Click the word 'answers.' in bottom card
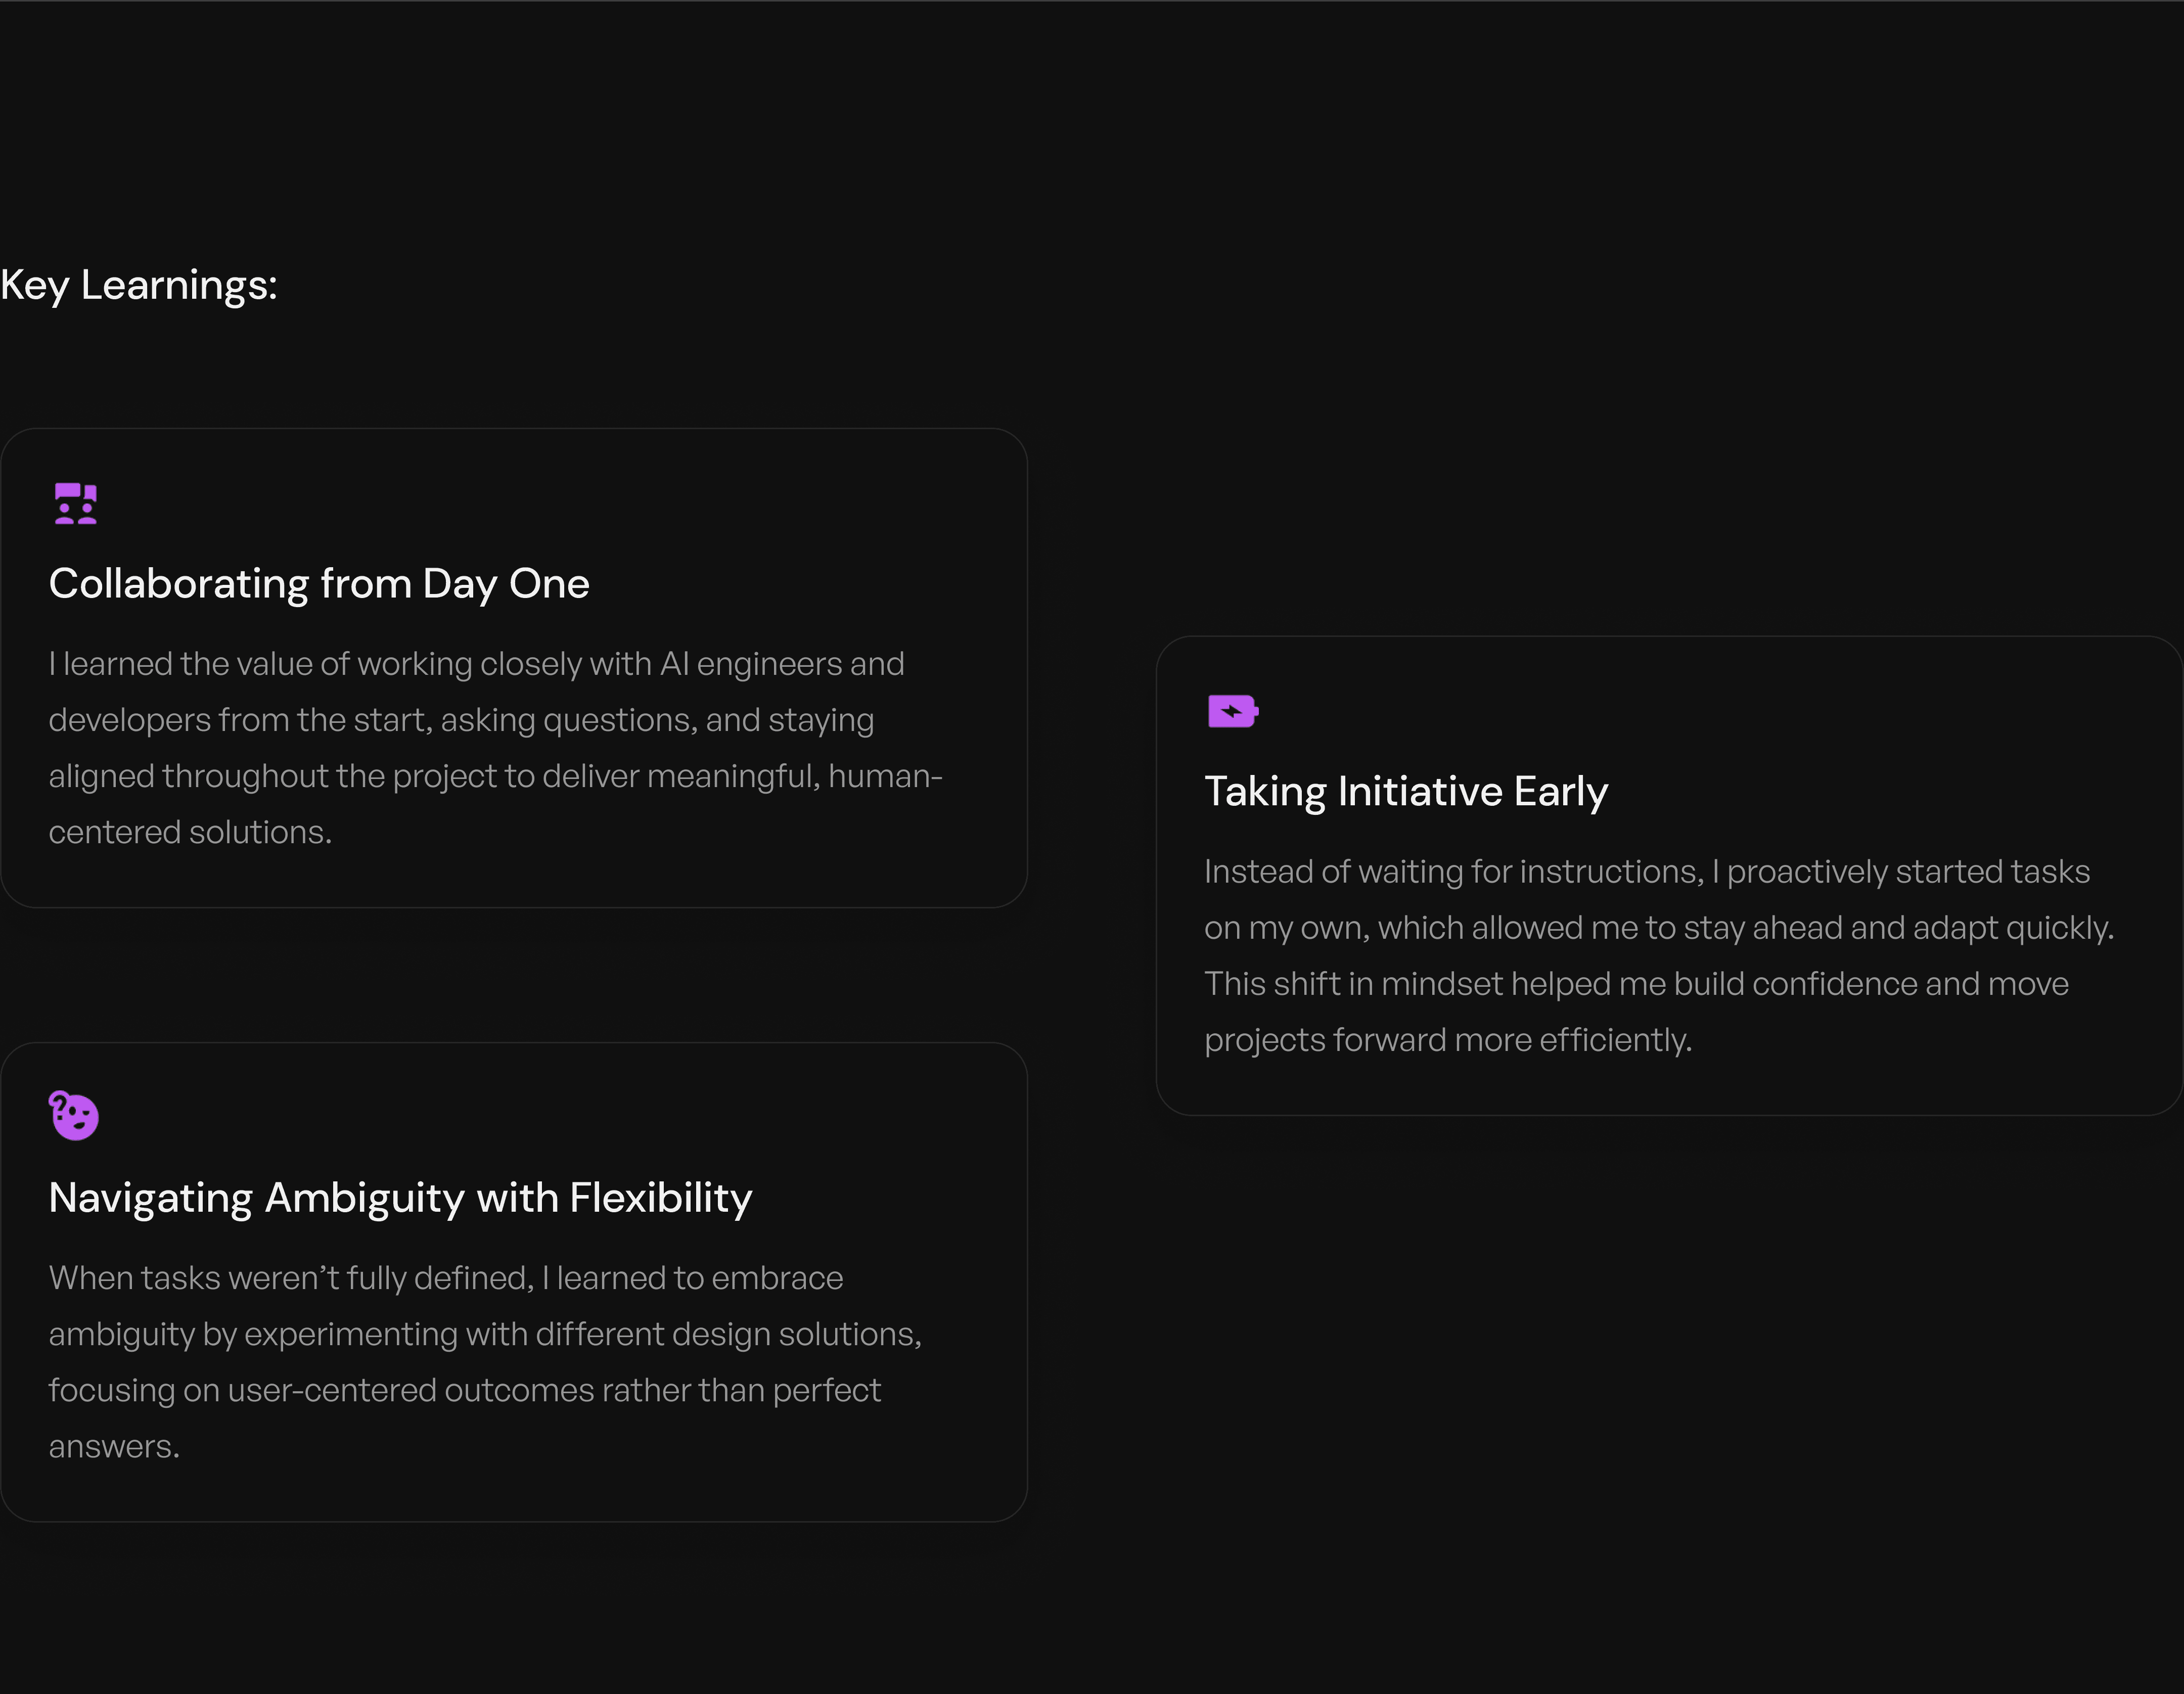Screen dimensions: 2184x1694 [x=114, y=1446]
